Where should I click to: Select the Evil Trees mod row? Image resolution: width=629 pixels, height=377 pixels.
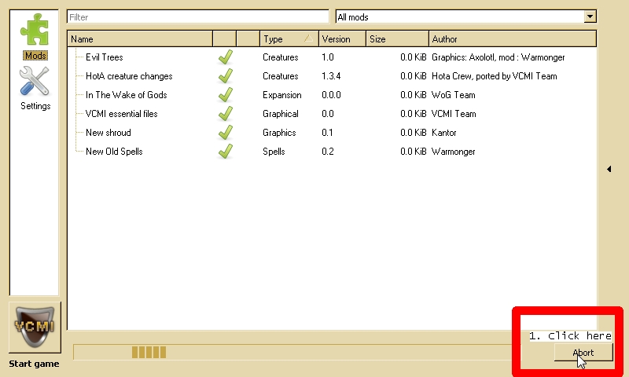click(105, 57)
